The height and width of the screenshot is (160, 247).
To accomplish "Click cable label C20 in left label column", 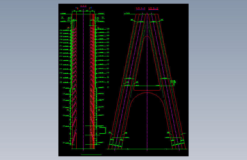I will pos(61,36).
